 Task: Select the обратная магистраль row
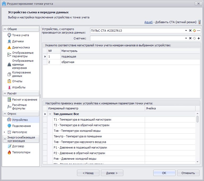click(x=121, y=62)
